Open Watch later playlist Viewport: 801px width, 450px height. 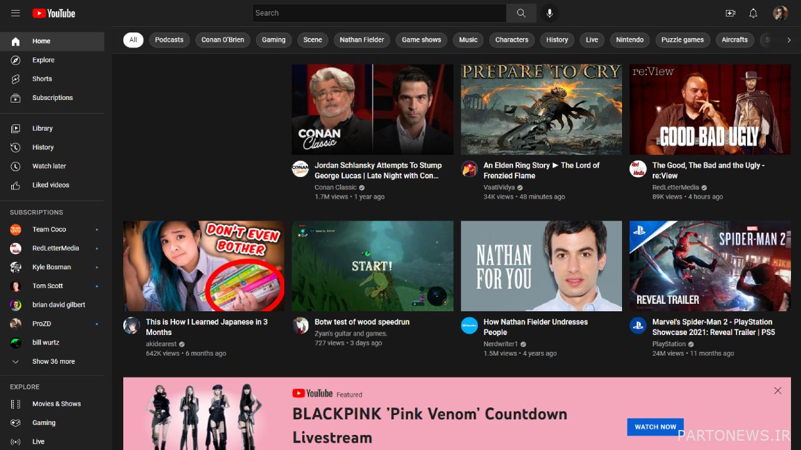(x=52, y=166)
